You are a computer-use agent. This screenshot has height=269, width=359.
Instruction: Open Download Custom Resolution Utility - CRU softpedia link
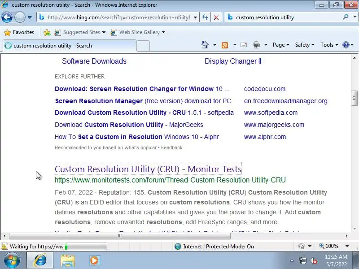[x=144, y=113]
